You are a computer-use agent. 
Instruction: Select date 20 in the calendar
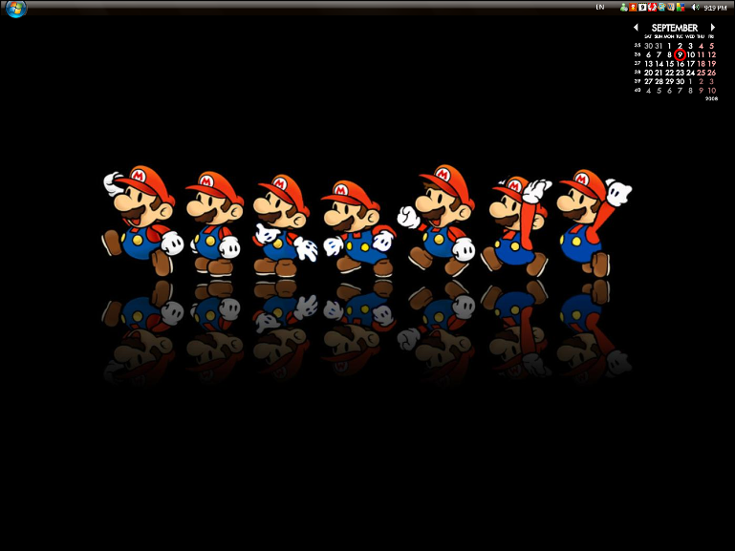pos(648,73)
